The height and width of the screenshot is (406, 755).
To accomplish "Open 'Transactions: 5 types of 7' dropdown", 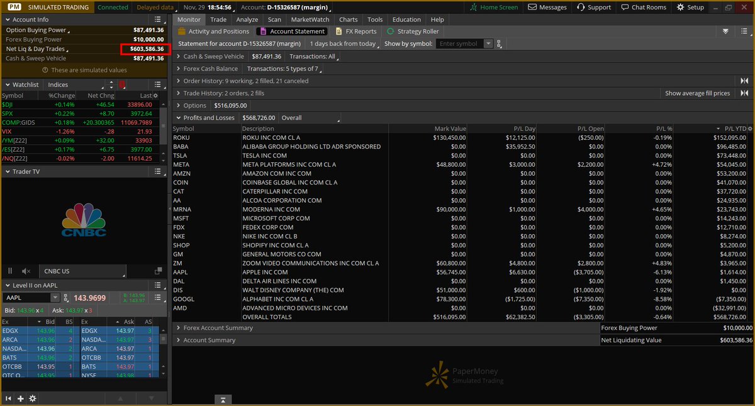I will coord(284,69).
